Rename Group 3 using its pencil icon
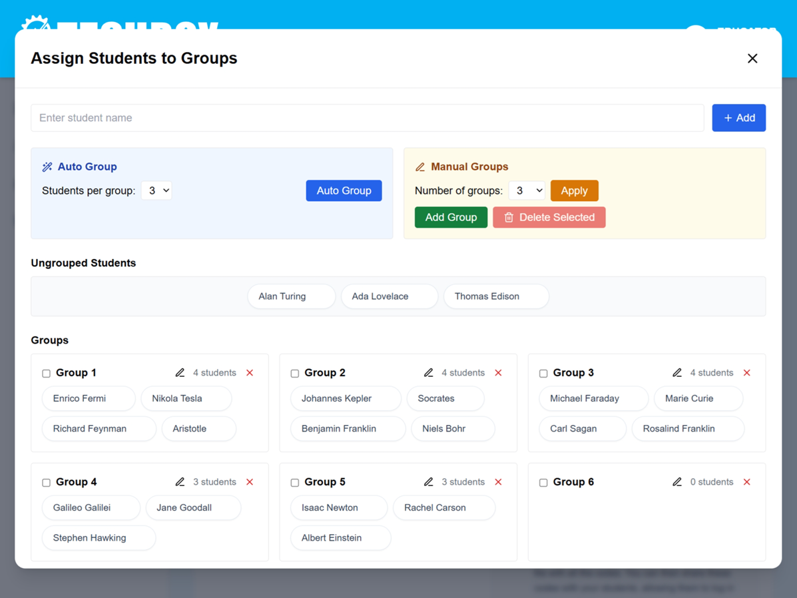797x598 pixels. coord(677,373)
